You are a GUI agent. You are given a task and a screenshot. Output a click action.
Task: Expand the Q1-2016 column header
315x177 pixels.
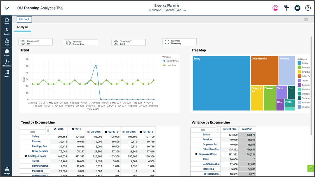88,132
